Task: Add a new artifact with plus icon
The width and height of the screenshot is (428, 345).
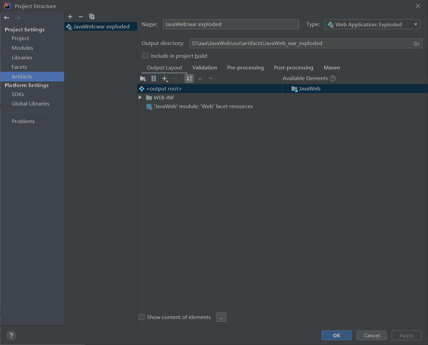Action: pos(70,17)
